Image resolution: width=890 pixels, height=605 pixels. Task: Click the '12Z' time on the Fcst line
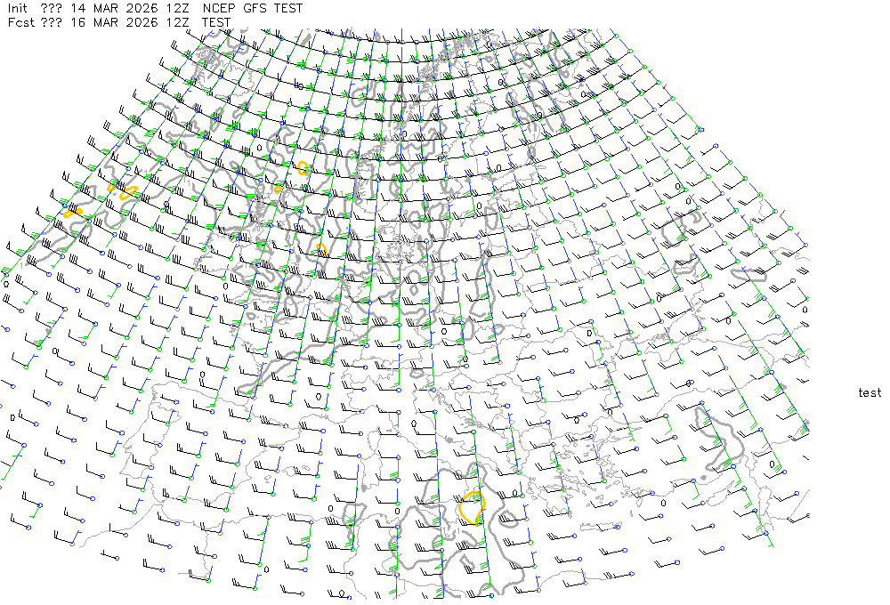tap(177, 21)
